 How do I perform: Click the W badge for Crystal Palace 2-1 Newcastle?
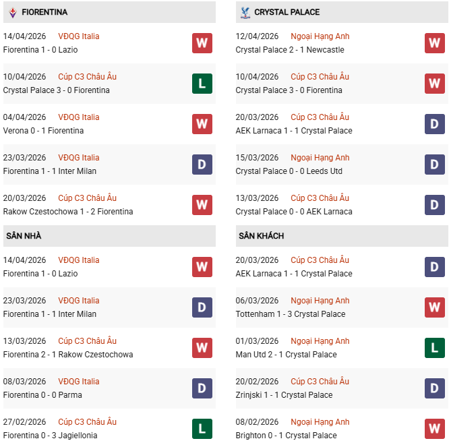point(434,43)
